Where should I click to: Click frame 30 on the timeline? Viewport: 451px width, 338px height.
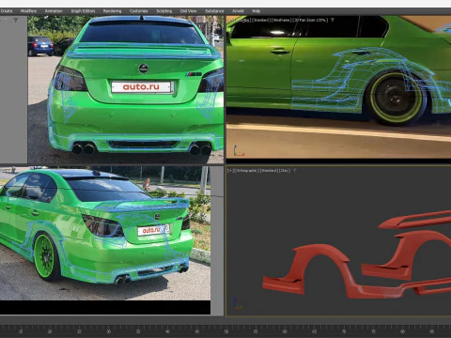[x=108, y=331]
